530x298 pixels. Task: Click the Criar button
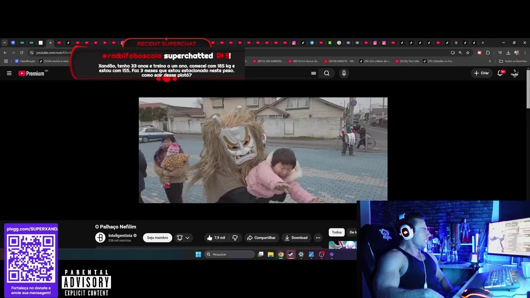(482, 73)
